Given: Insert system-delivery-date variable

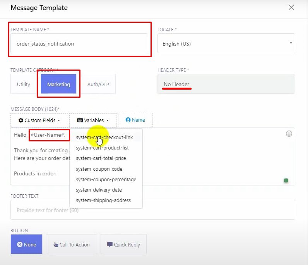Looking at the screenshot, I should click(99, 190).
